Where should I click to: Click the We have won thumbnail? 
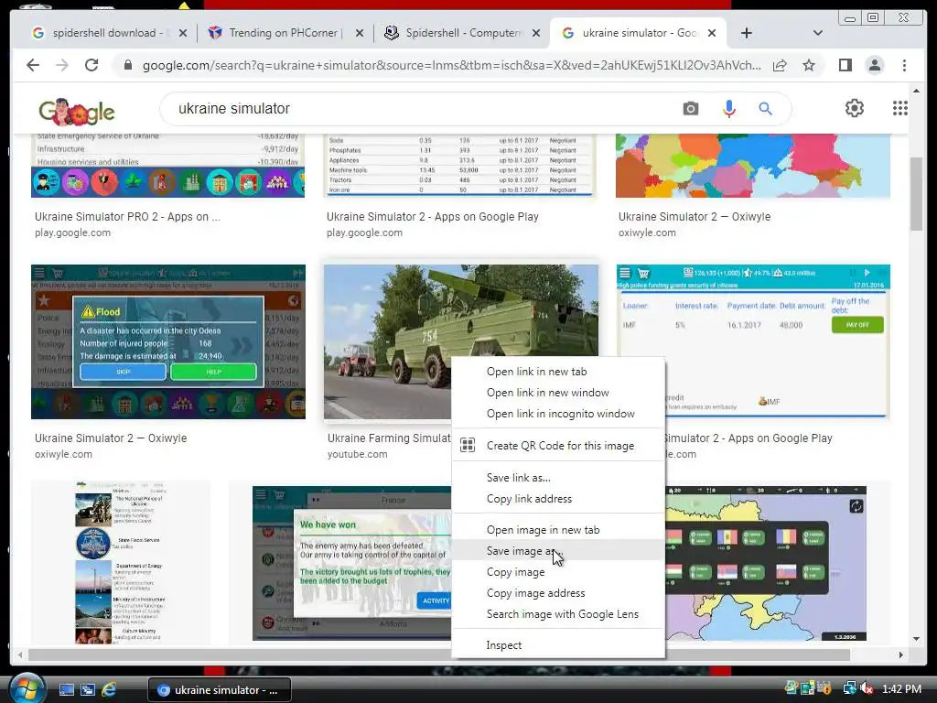point(351,563)
